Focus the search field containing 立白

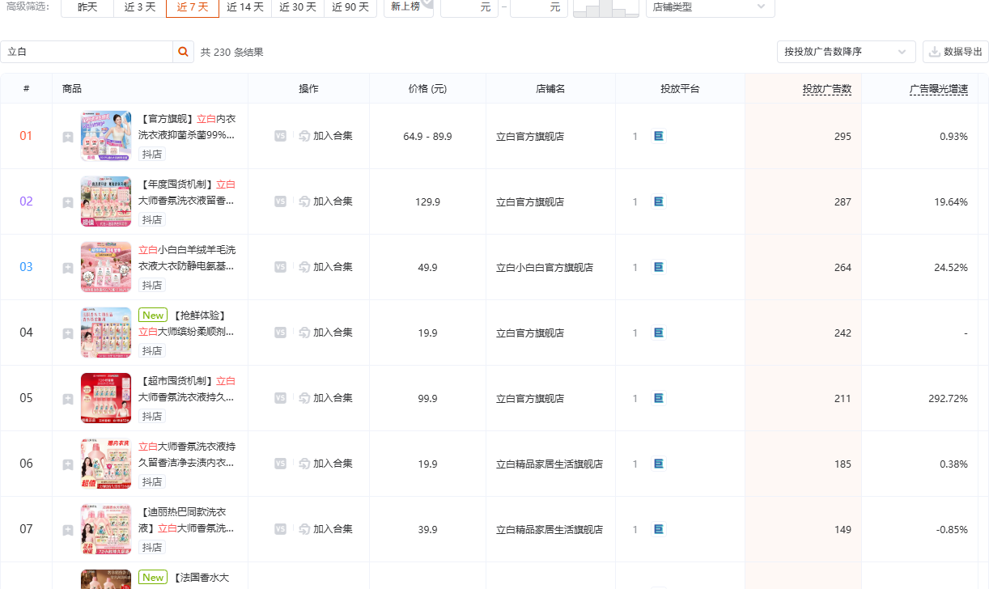87,52
